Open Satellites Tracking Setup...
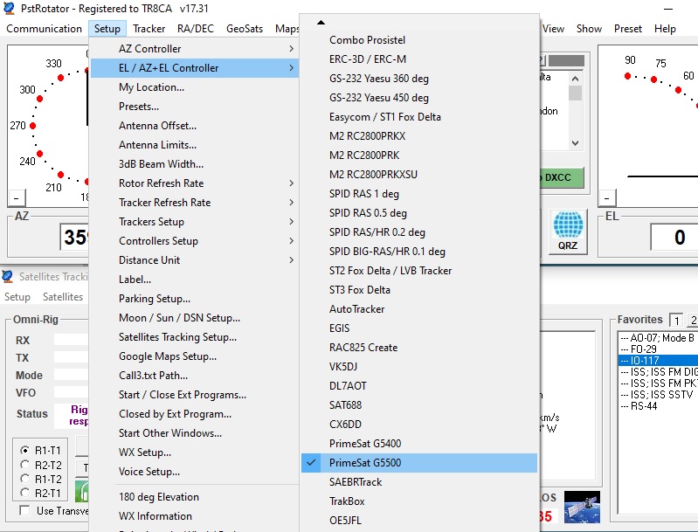This screenshot has width=698, height=532. pos(194,337)
